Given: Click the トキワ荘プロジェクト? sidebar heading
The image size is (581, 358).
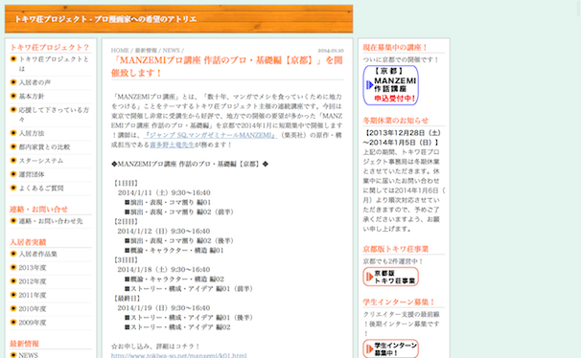Looking at the screenshot, I should tap(50, 47).
